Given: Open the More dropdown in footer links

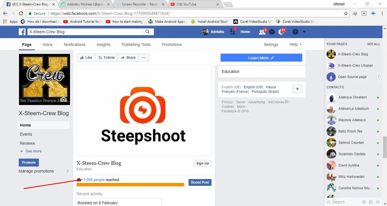Looking at the screenshot, I should tap(242, 106).
